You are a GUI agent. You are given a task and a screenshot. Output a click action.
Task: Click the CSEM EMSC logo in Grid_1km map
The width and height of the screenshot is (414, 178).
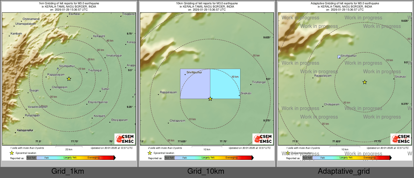click(125, 139)
